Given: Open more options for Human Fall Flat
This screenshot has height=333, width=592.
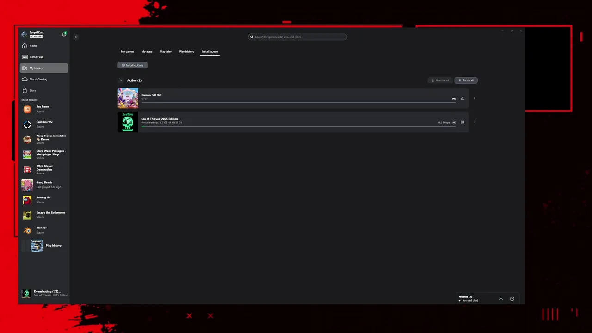Looking at the screenshot, I should 474,98.
